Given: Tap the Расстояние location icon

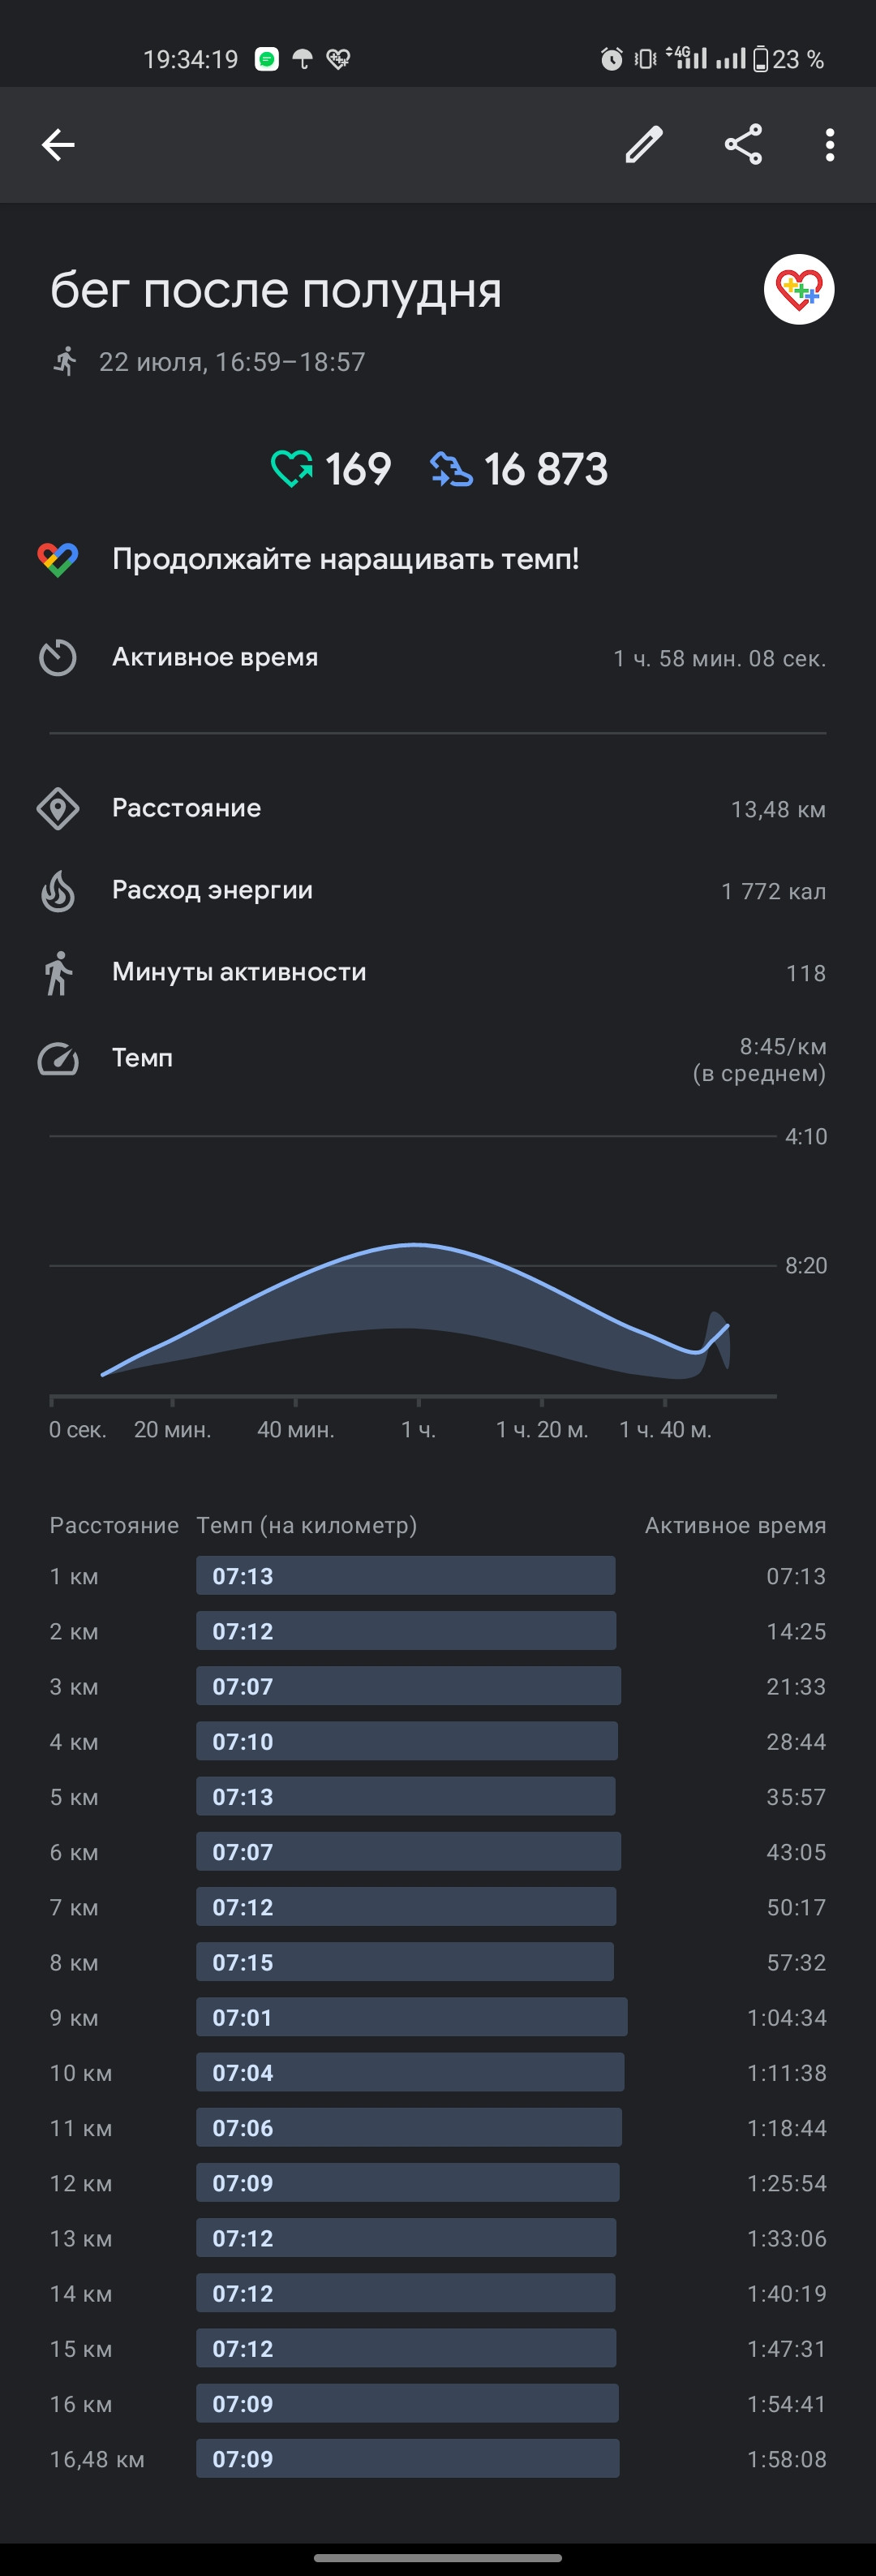Looking at the screenshot, I should click(58, 808).
